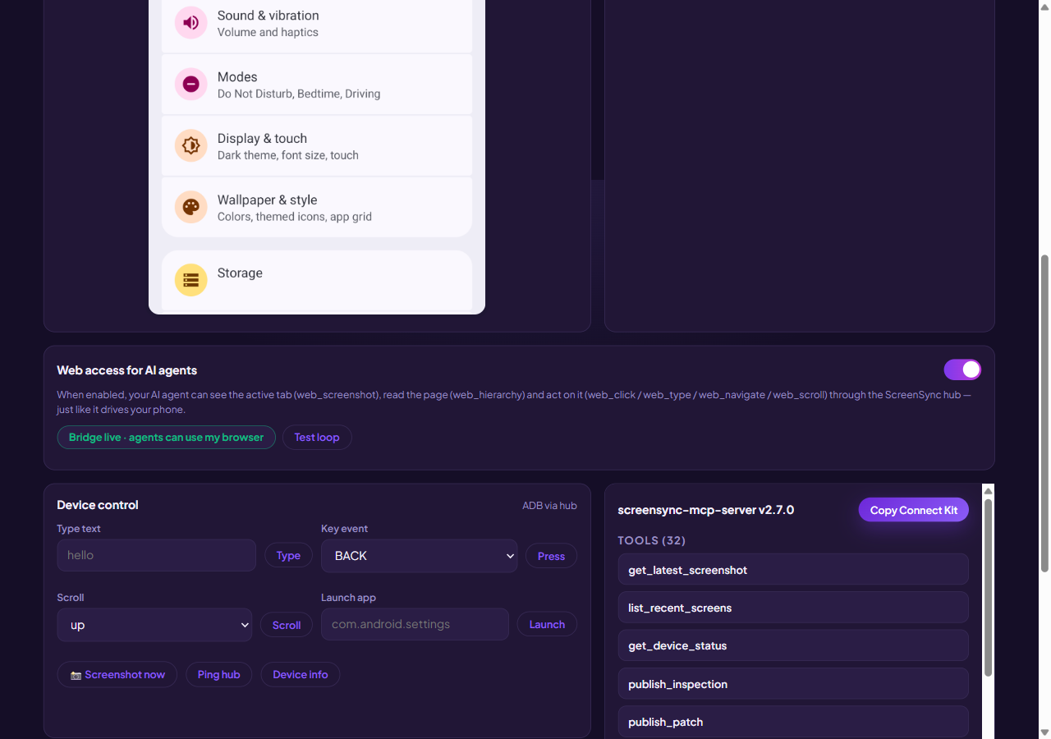Click the Press key event button
The height and width of the screenshot is (739, 1051).
(551, 556)
